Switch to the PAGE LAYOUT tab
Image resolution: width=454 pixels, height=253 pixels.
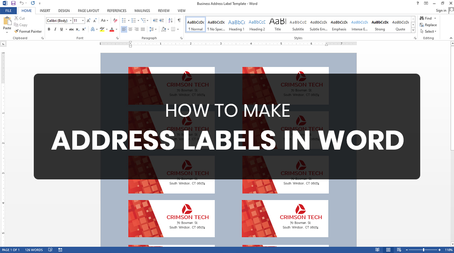pyautogui.click(x=88, y=11)
